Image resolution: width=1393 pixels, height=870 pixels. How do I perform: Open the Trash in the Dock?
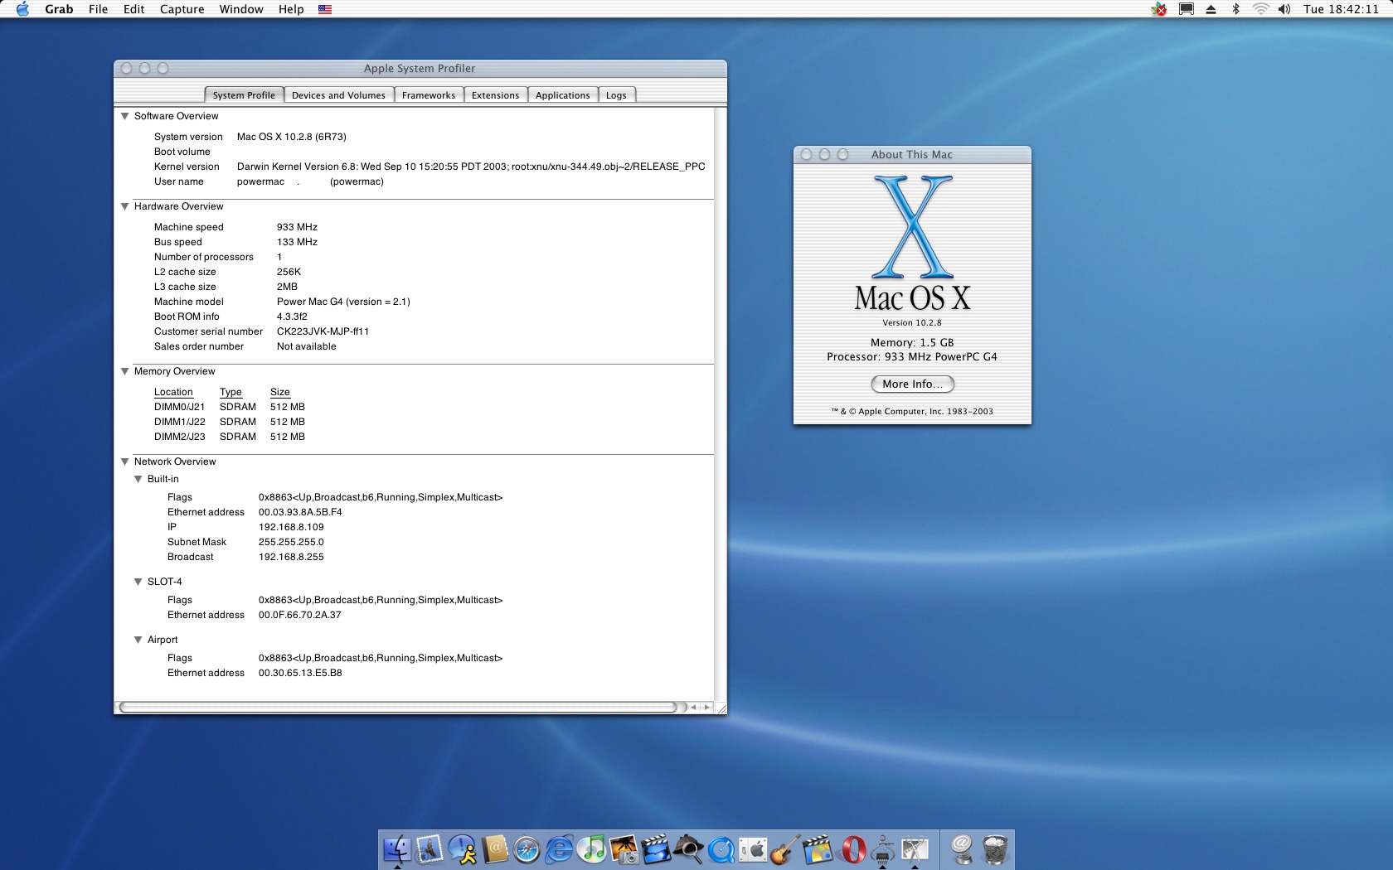click(995, 849)
